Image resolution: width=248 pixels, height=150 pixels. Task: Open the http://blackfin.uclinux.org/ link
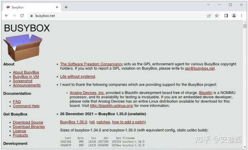[x=112, y=106]
